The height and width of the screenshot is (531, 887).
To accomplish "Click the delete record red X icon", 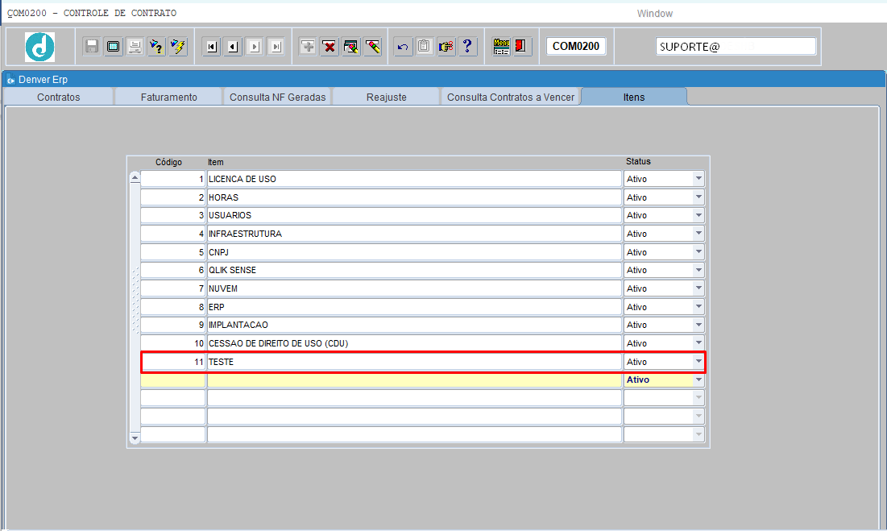I will (x=330, y=47).
